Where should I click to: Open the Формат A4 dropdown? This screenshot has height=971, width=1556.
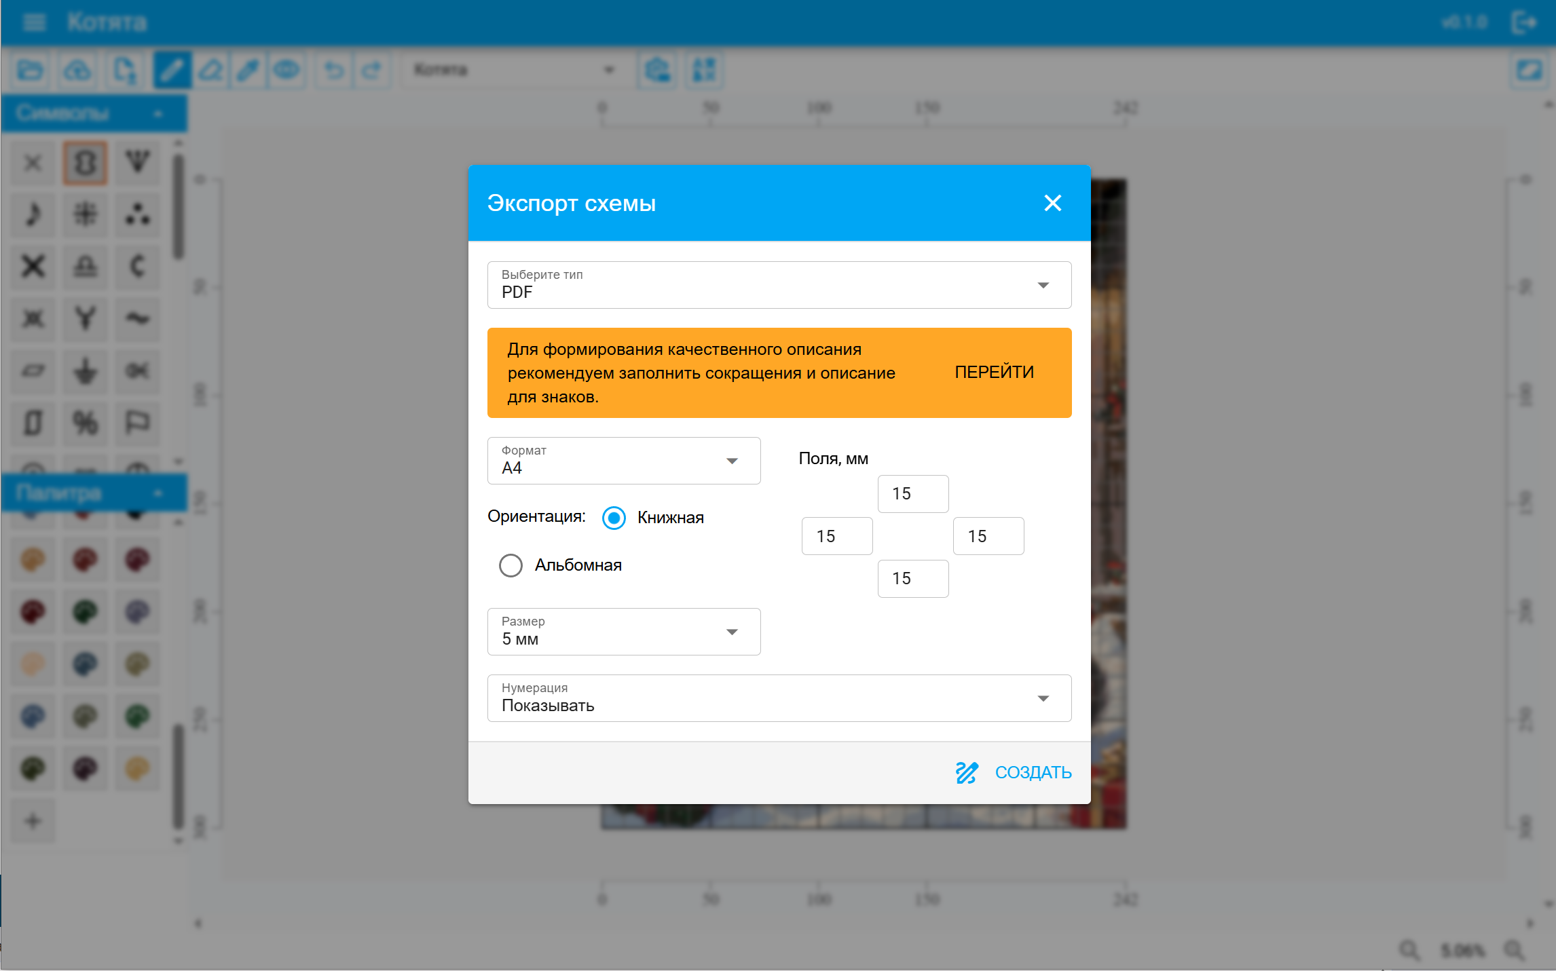click(x=624, y=461)
